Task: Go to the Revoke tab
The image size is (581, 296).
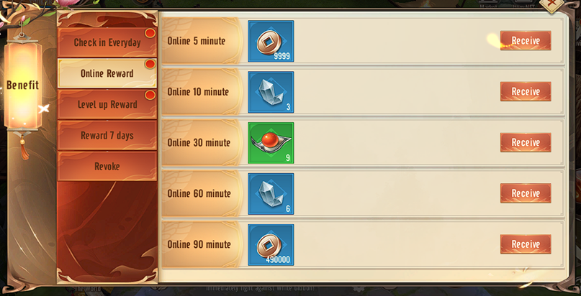Action: (107, 166)
